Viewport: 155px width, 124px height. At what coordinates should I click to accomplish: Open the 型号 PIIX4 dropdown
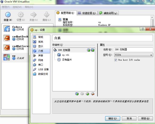pos(134,55)
